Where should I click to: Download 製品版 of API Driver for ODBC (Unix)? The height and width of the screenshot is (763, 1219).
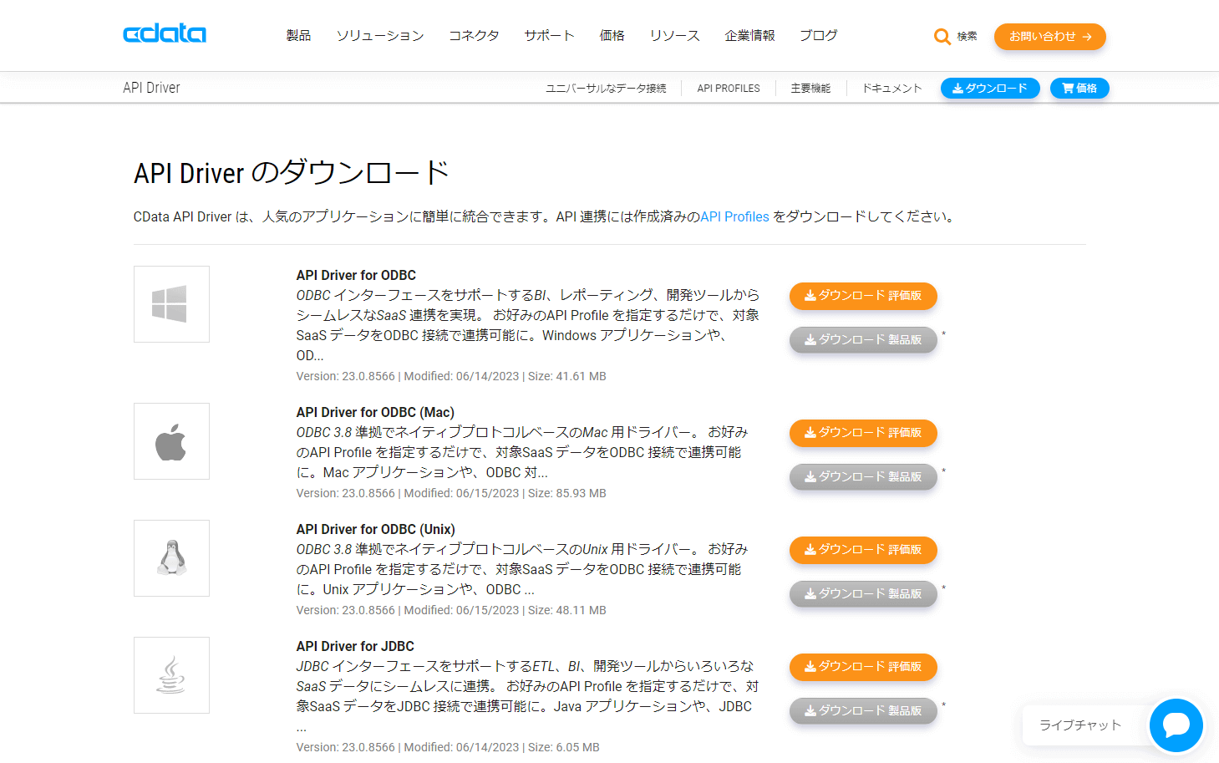[x=863, y=594]
